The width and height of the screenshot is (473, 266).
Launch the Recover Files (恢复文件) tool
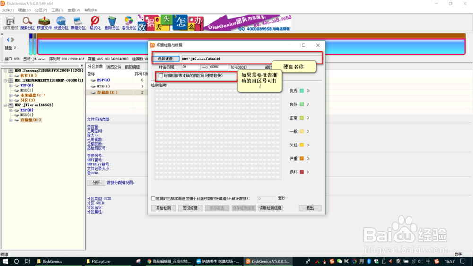click(x=44, y=23)
